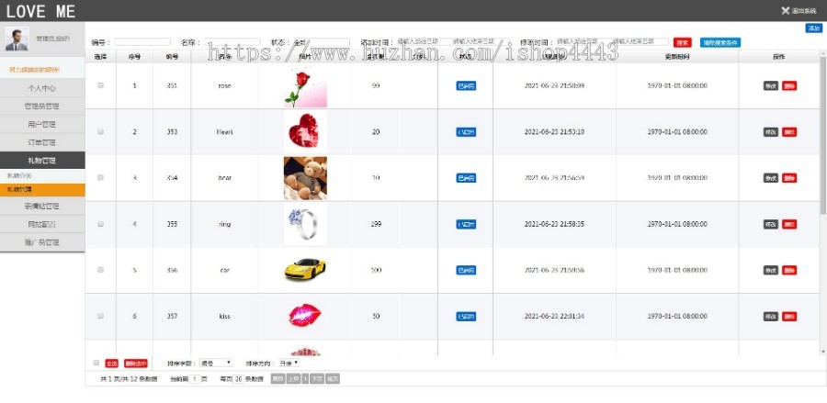Open 订单管理 in the sidebar
The width and height of the screenshot is (827, 403).
click(x=42, y=143)
